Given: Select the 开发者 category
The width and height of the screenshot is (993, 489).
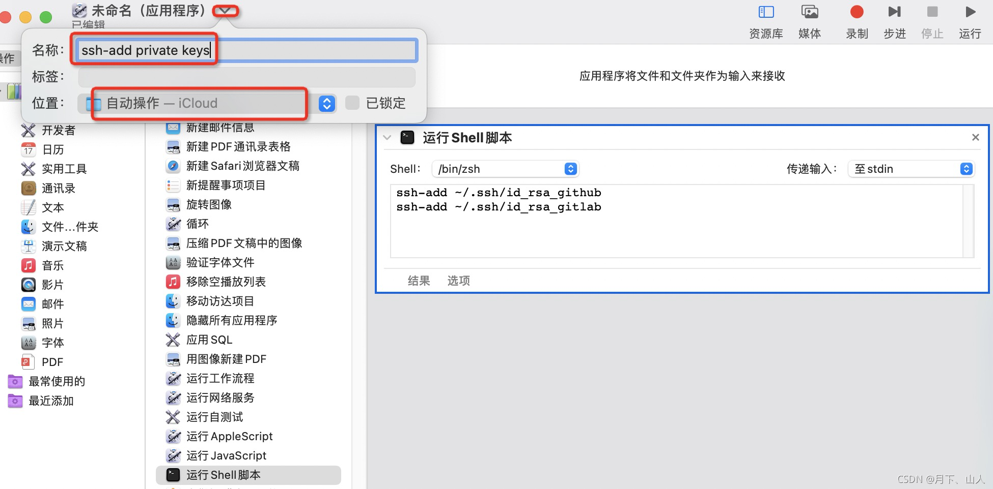Looking at the screenshot, I should 59,130.
